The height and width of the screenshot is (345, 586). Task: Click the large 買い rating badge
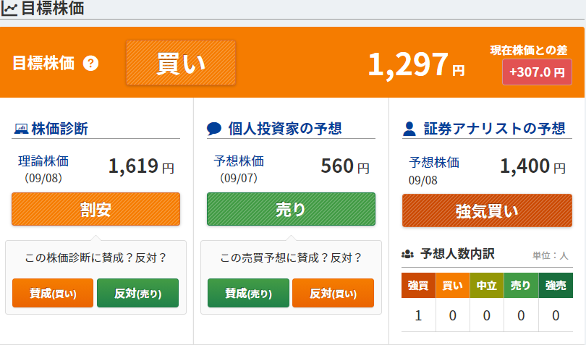coord(181,63)
